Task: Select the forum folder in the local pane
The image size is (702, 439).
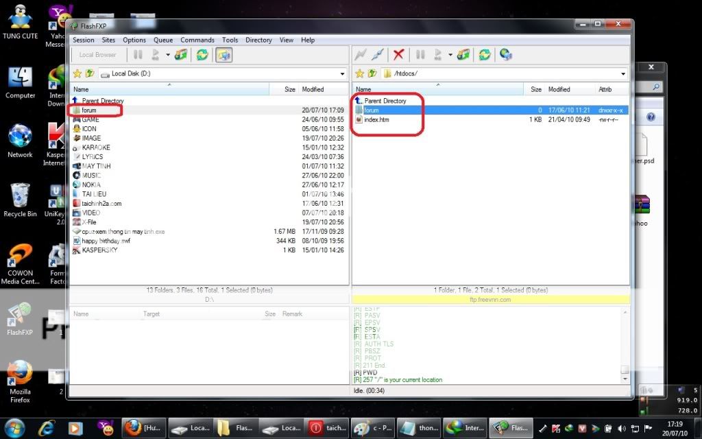Action: pos(89,110)
